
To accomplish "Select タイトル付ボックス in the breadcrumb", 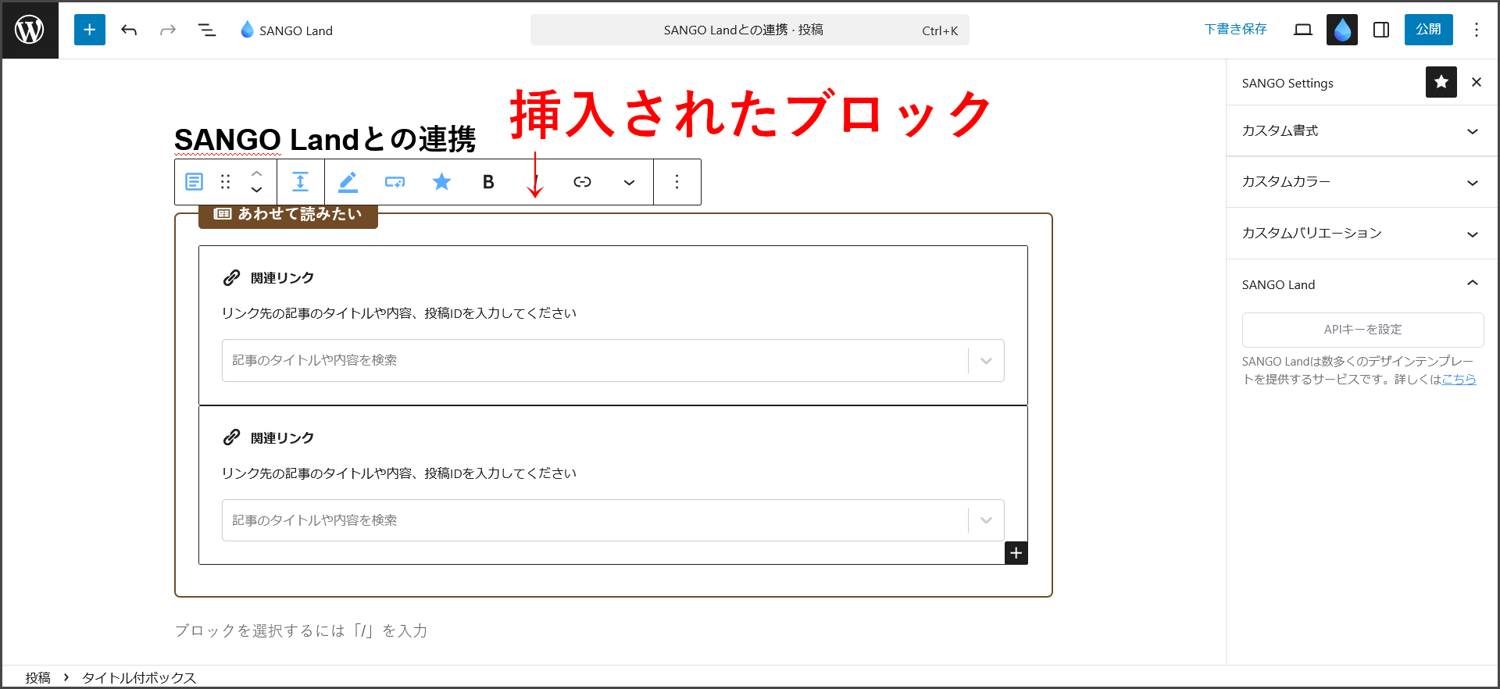I will (139, 677).
